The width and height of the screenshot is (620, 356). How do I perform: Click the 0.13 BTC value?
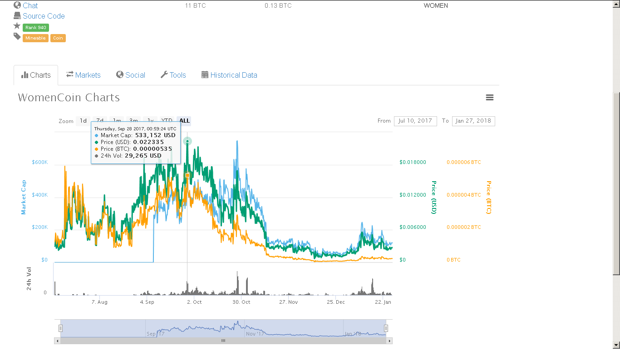[278, 5]
